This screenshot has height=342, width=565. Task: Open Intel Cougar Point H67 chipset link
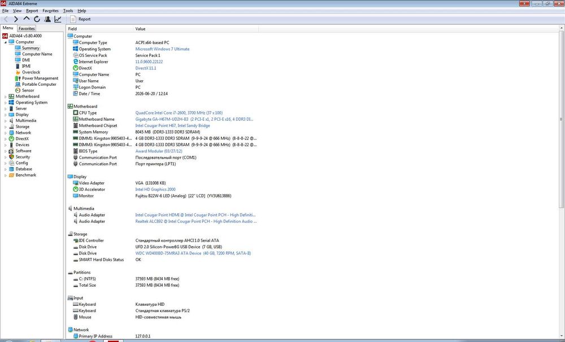[172, 126]
